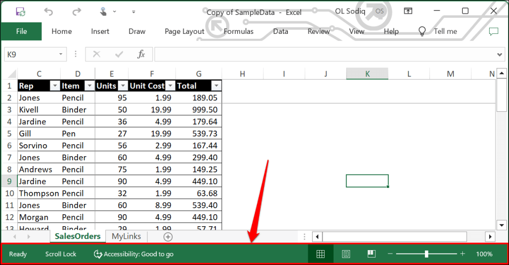Image resolution: width=509 pixels, height=265 pixels.
Task: Open zoom dialog via 100% label
Action: click(484, 254)
